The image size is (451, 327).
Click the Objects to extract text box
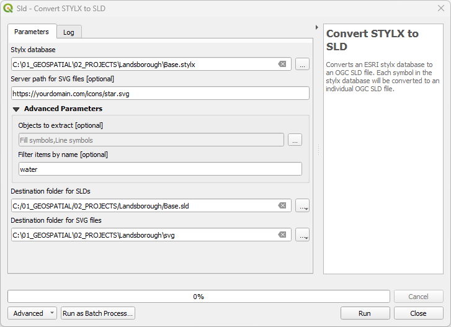click(x=151, y=140)
